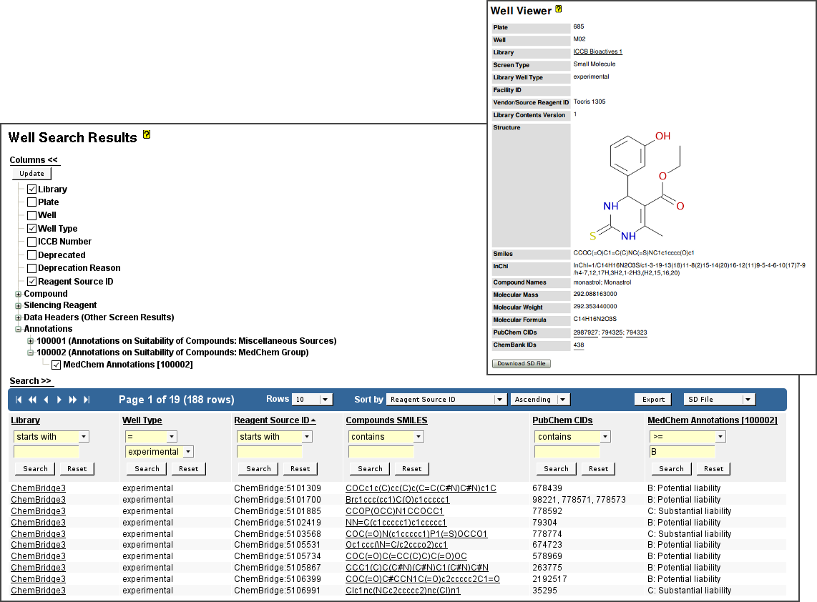Viewport: 817px width, 602px height.
Task: Expand the 100001 Miscellaneous Sources annotation node
Action: point(30,341)
